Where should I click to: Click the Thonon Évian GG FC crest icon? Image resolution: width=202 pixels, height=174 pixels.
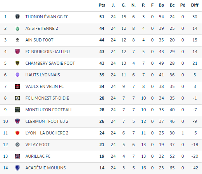point(17,17)
